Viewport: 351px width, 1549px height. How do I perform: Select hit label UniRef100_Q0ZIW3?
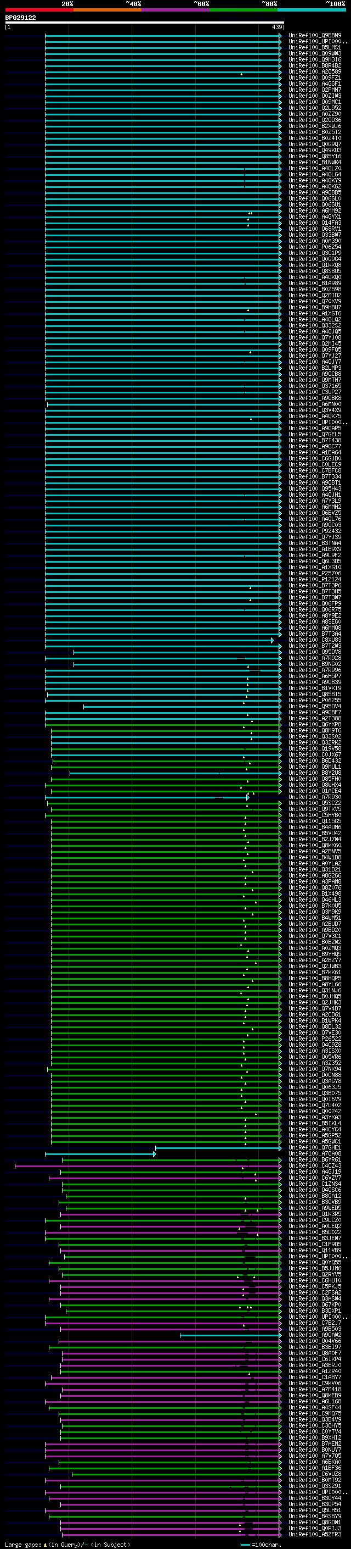tap(315, 96)
